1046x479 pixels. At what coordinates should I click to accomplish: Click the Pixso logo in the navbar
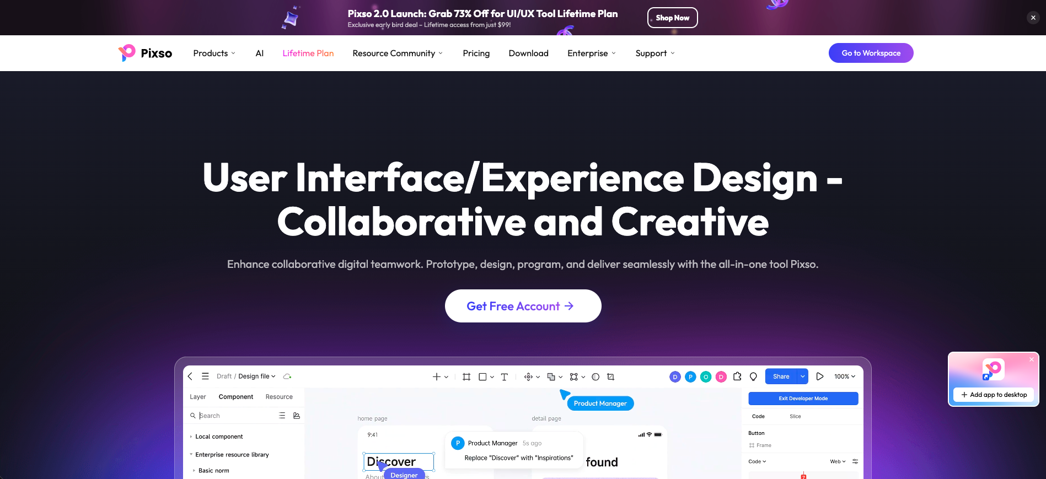[145, 53]
